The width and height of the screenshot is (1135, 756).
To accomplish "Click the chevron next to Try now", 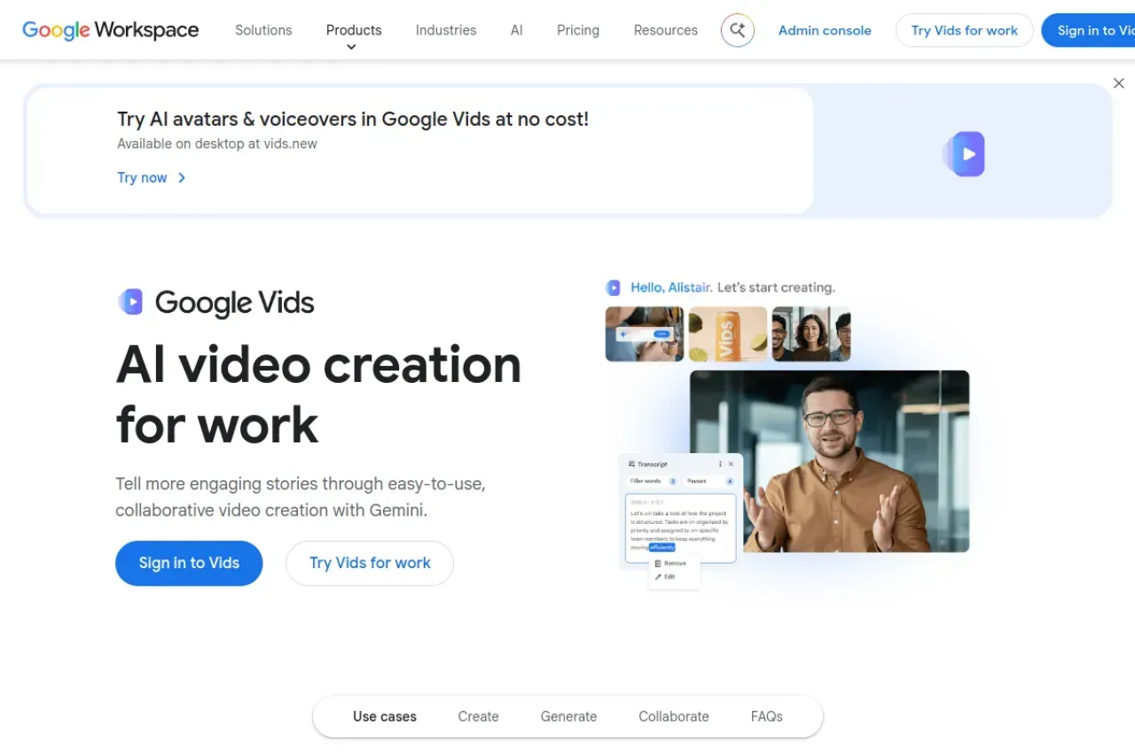I will pyautogui.click(x=182, y=177).
